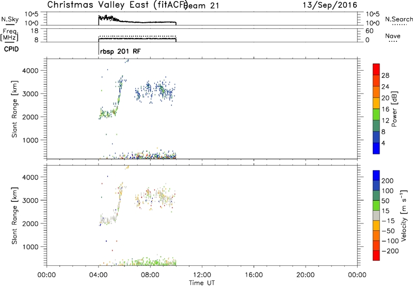Click the gray -15 to 15 Velocity colorbar segment
Viewport: 413px width, 286px height.
click(x=376, y=215)
